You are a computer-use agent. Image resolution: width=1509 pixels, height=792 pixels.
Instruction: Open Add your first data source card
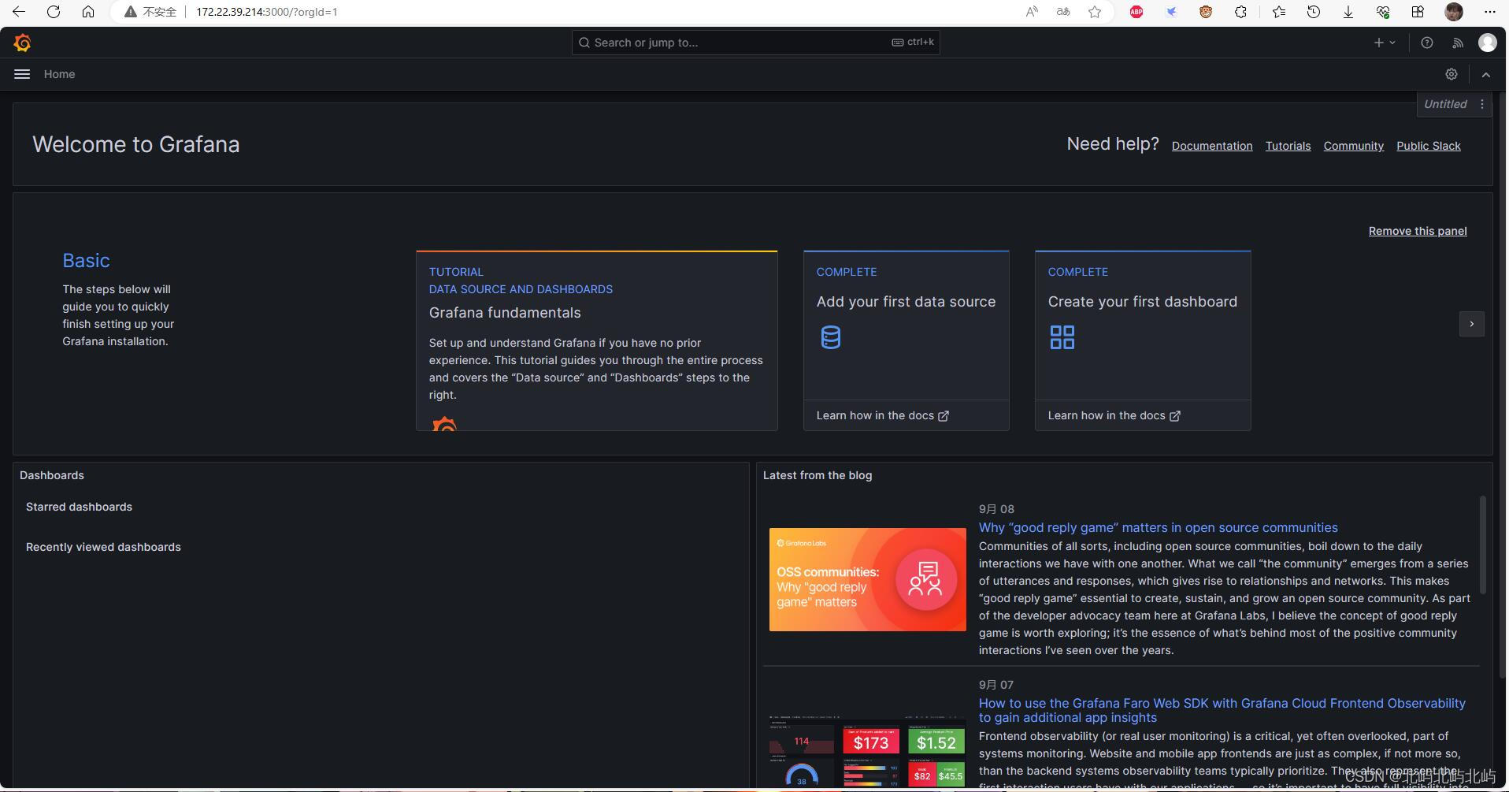click(x=906, y=340)
